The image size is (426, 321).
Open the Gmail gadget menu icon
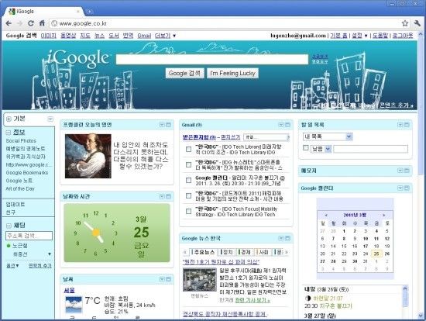click(x=281, y=125)
